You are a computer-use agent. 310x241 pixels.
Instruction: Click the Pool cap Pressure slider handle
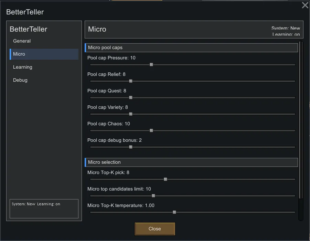coord(151,65)
